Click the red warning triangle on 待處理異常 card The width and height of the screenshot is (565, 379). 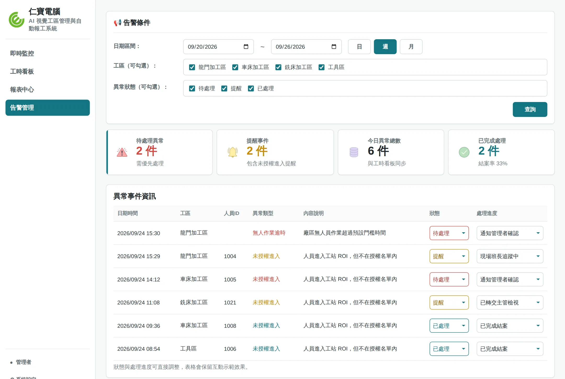pos(122,152)
